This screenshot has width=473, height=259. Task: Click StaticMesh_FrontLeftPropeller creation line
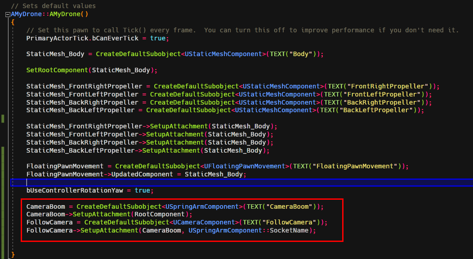229,94
